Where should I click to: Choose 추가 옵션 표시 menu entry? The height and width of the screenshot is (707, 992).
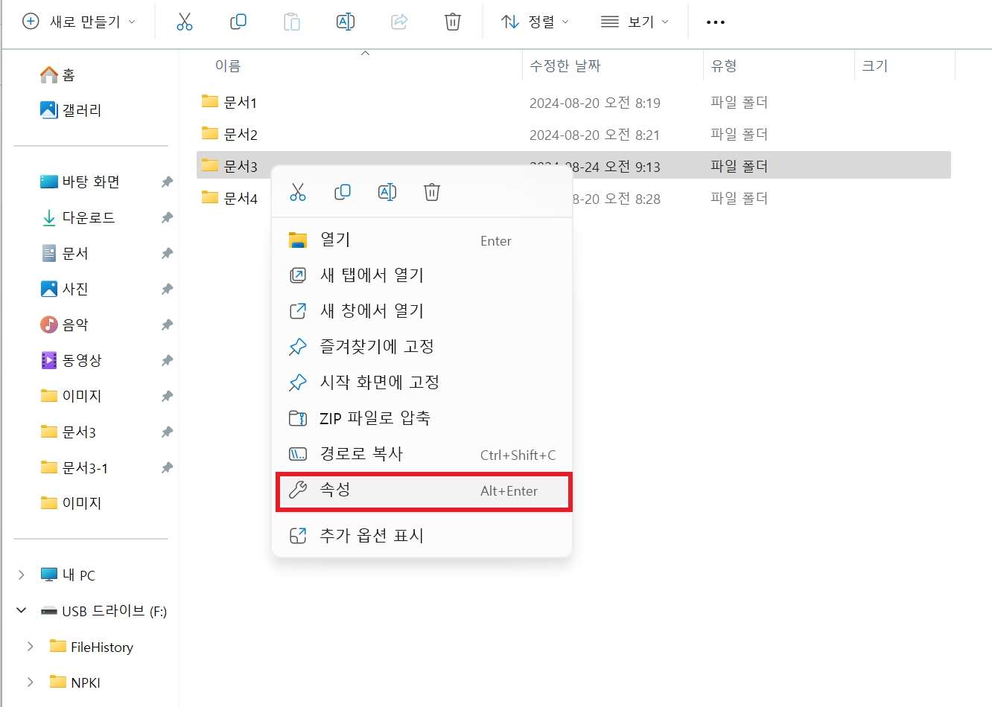point(422,536)
